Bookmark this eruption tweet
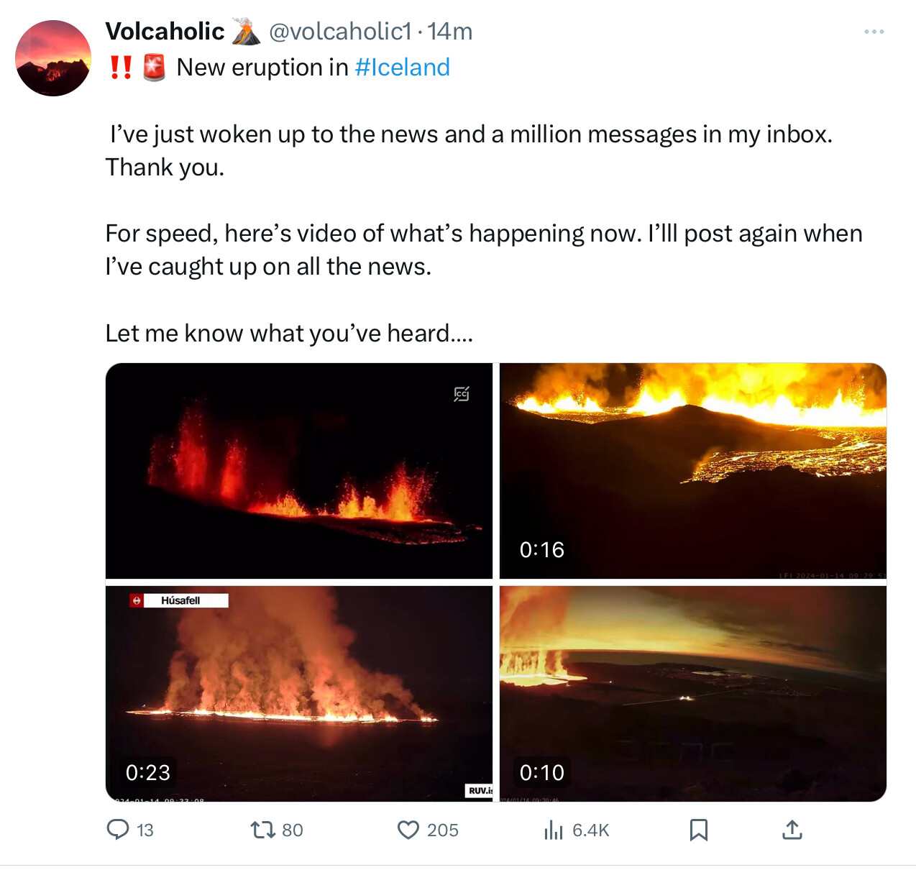 click(698, 830)
